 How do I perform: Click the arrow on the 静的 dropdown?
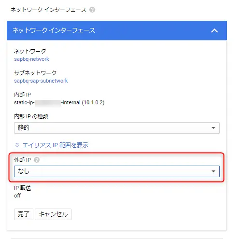click(x=213, y=128)
